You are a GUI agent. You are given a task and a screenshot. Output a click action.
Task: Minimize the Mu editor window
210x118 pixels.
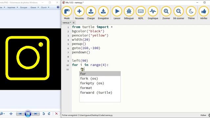pyautogui.click(x=197, y=2)
